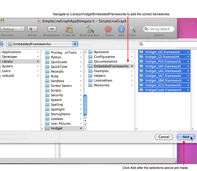197x171 pixels.
Task: Select the Vvidget folder icon
Action: pyautogui.click(x=47, y=128)
